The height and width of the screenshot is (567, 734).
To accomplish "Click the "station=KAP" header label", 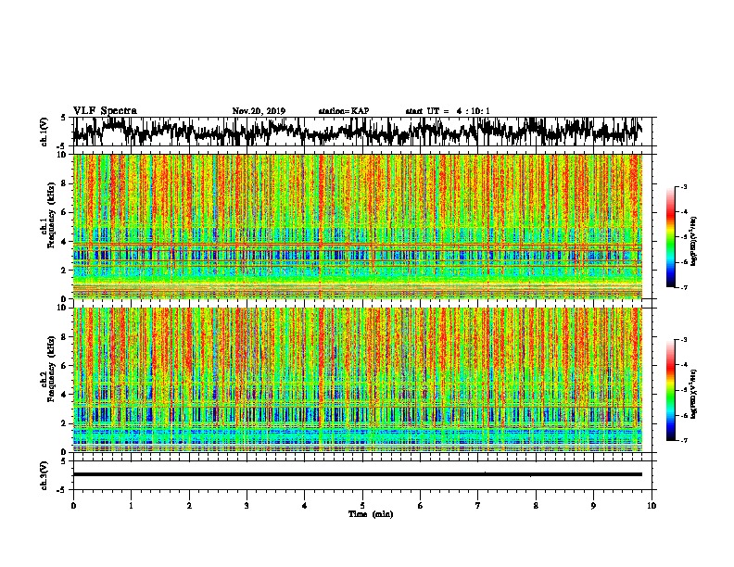I will click(344, 111).
